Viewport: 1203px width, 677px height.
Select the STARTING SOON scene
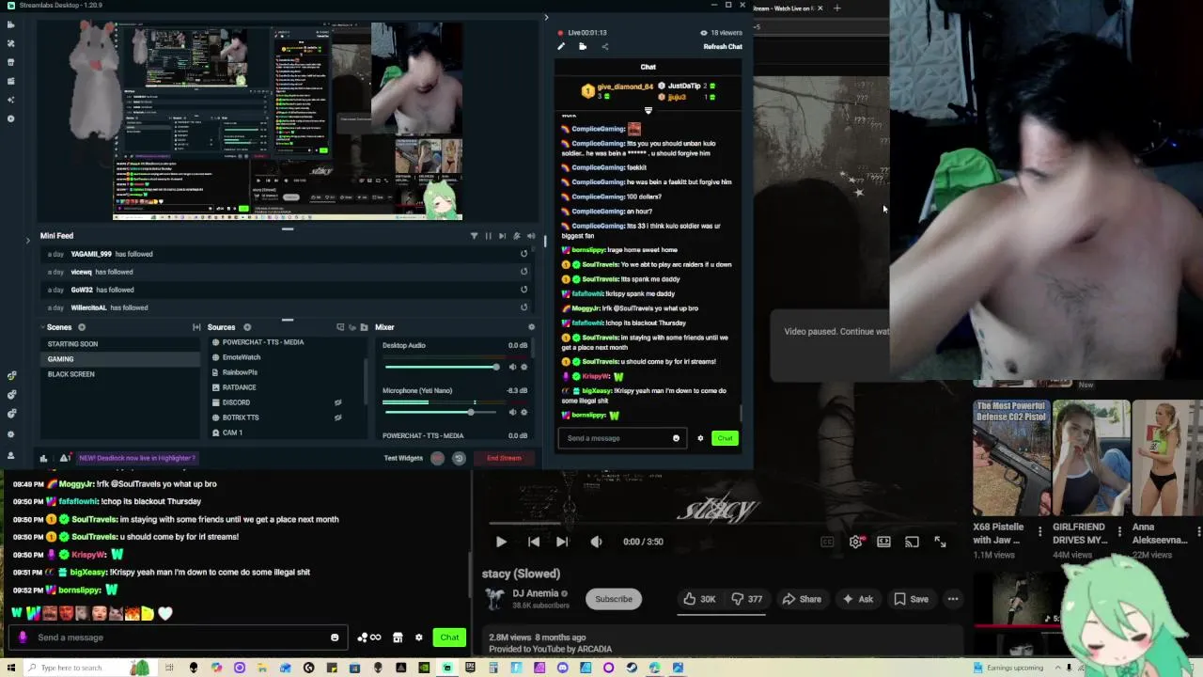(x=121, y=344)
